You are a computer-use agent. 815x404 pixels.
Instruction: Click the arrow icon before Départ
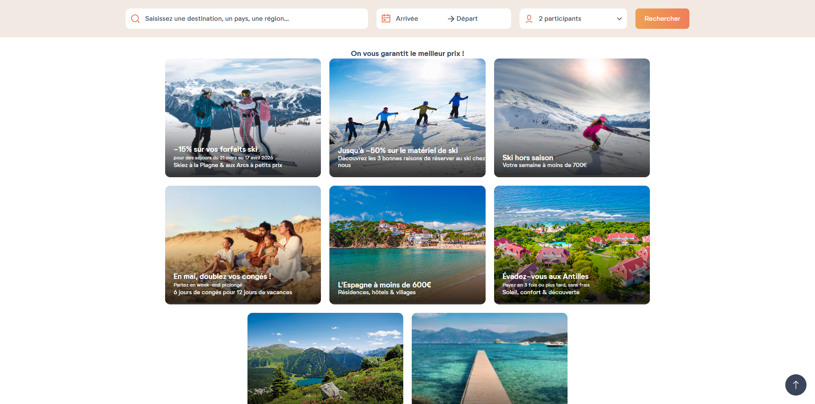pos(451,19)
